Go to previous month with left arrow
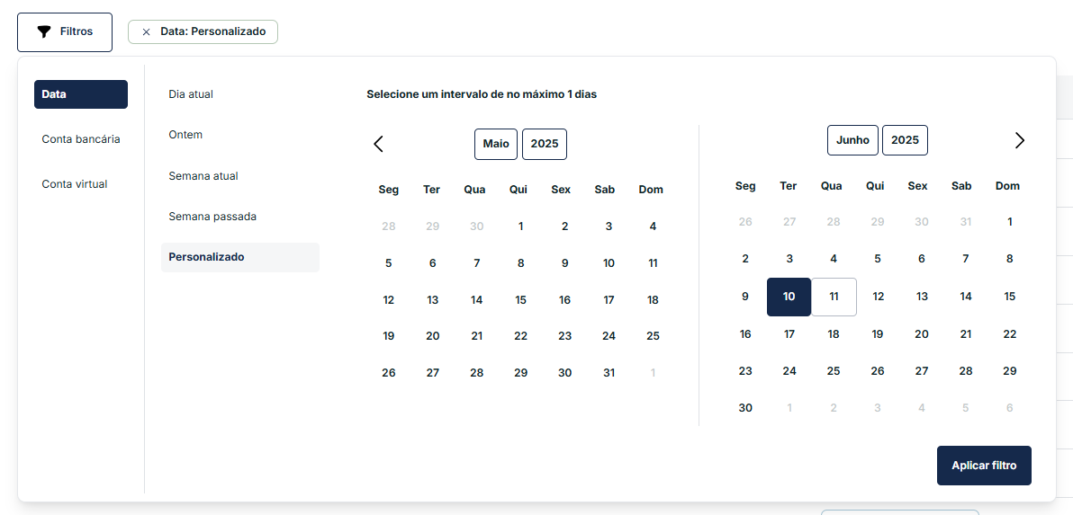This screenshot has height=515, width=1073. [x=379, y=144]
